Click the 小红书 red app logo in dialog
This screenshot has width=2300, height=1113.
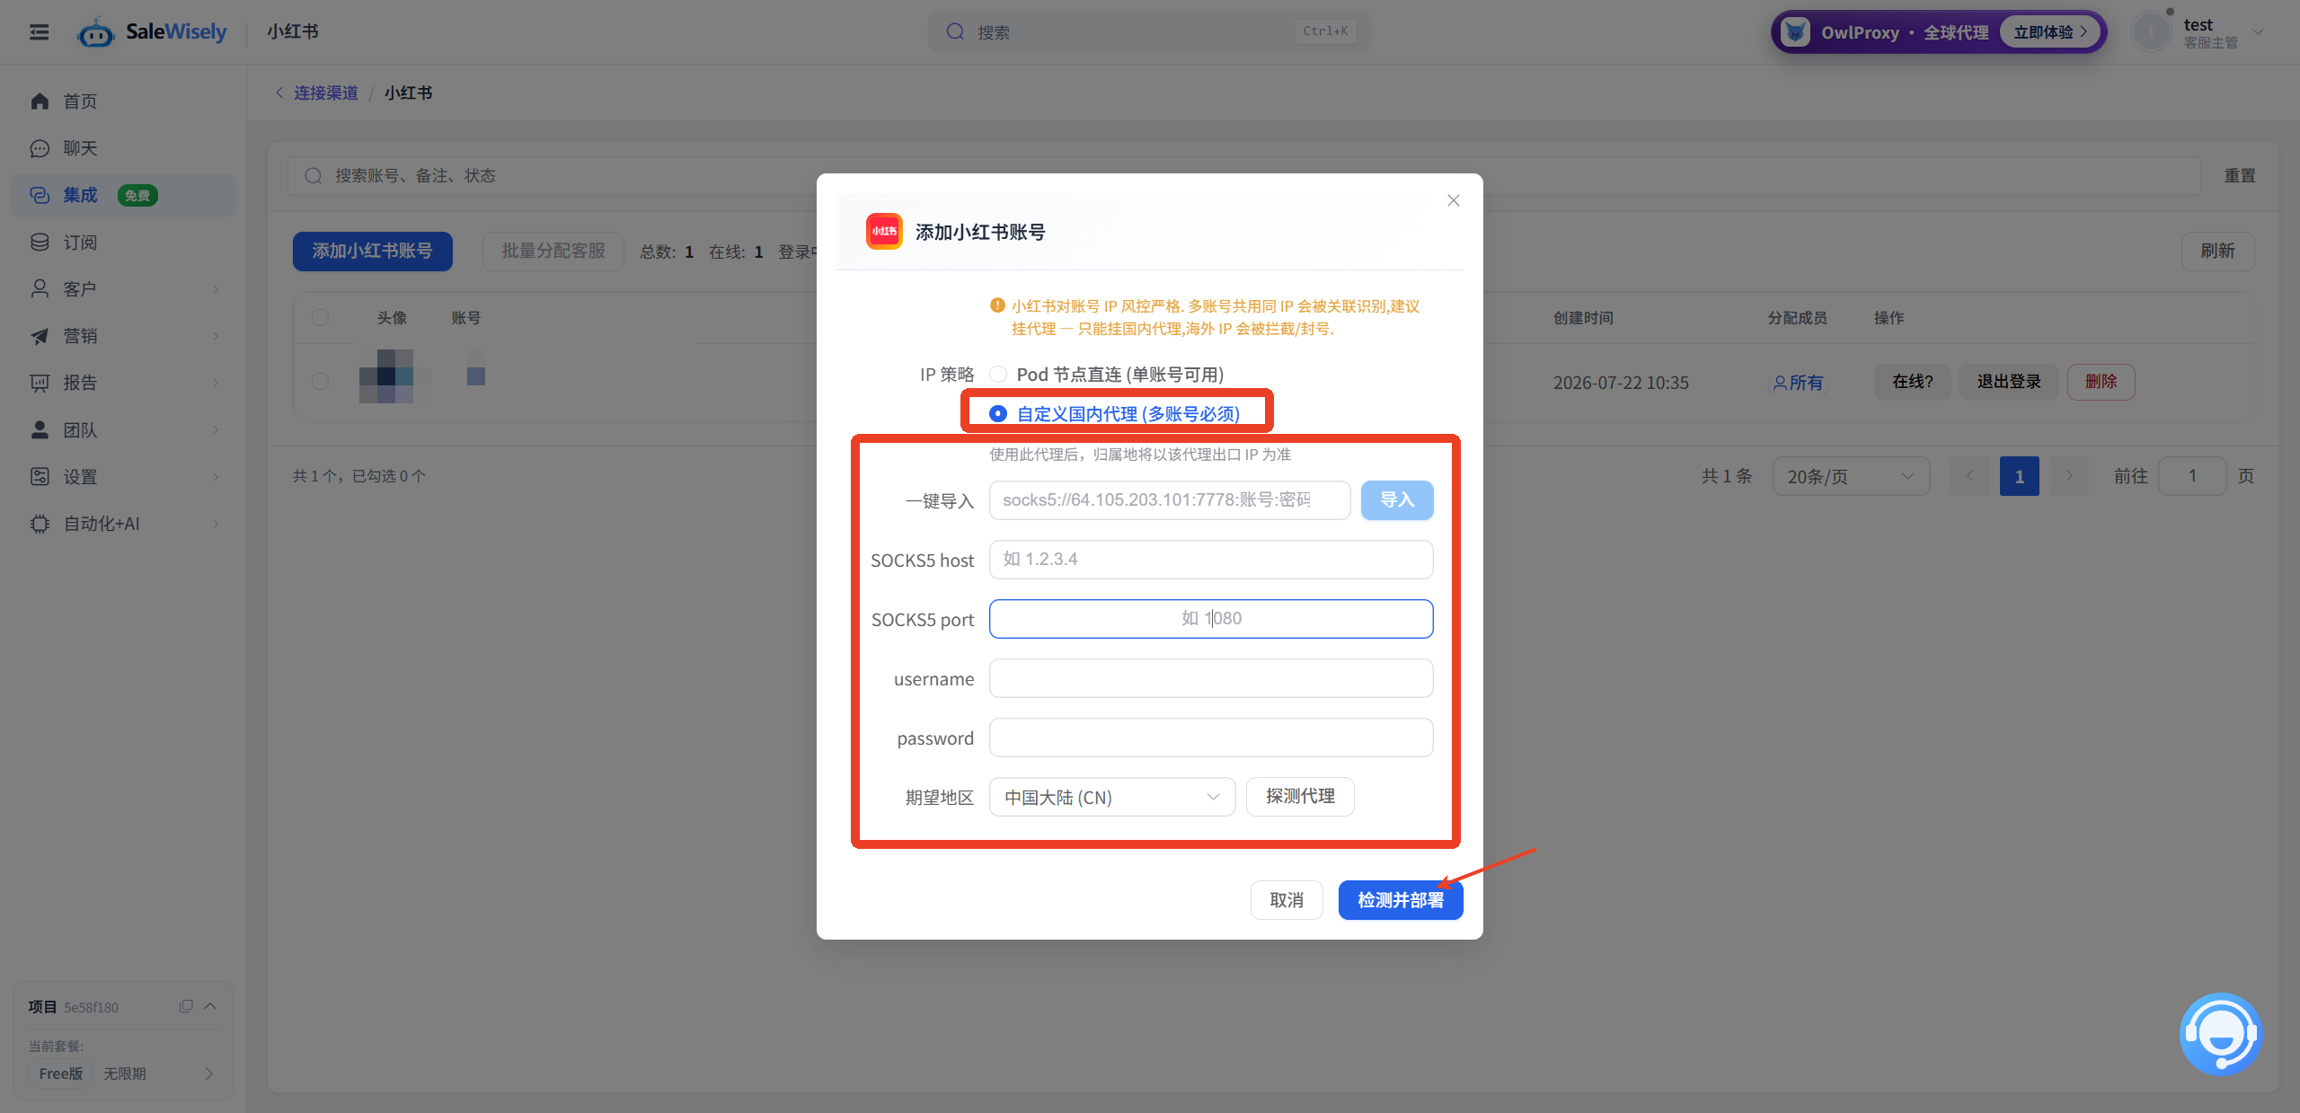click(x=884, y=232)
